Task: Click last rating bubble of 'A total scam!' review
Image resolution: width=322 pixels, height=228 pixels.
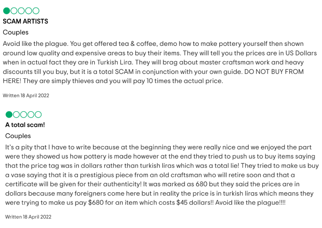Action: coord(38,114)
